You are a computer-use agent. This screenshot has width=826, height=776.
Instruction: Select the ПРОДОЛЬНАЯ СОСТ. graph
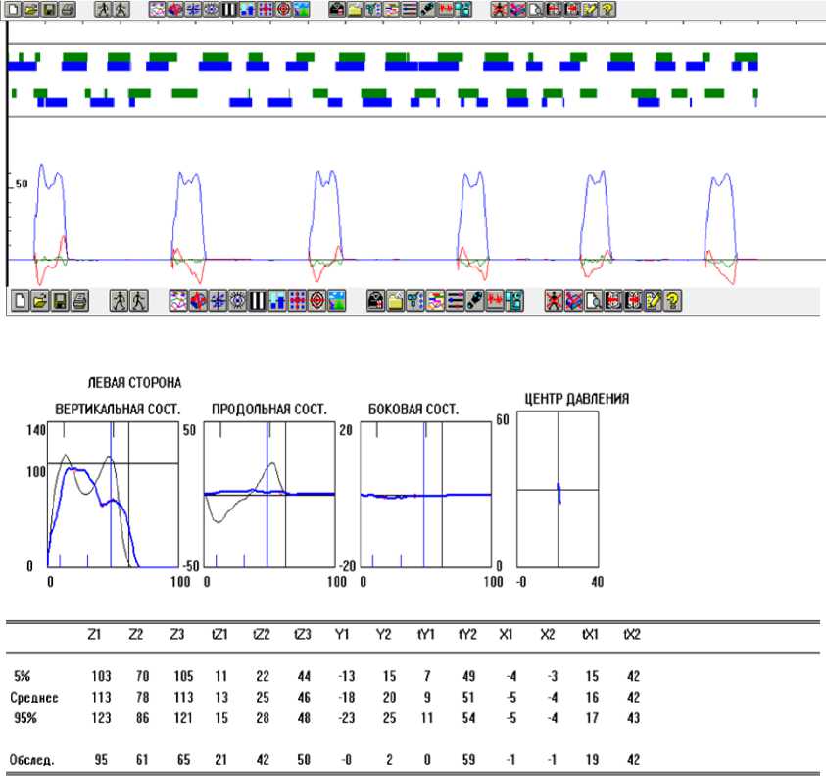click(x=269, y=494)
